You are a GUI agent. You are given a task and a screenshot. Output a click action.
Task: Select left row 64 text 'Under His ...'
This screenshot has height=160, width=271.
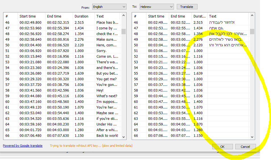[x=106, y=124]
